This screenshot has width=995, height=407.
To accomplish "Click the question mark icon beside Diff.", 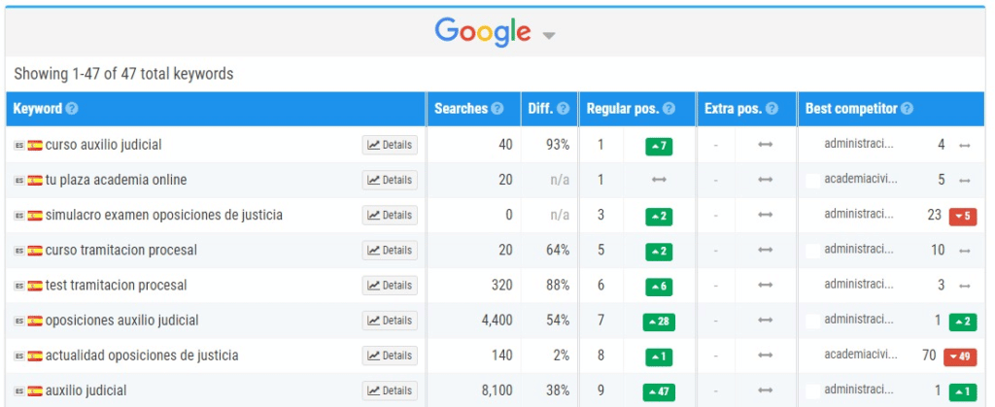I will [x=564, y=109].
